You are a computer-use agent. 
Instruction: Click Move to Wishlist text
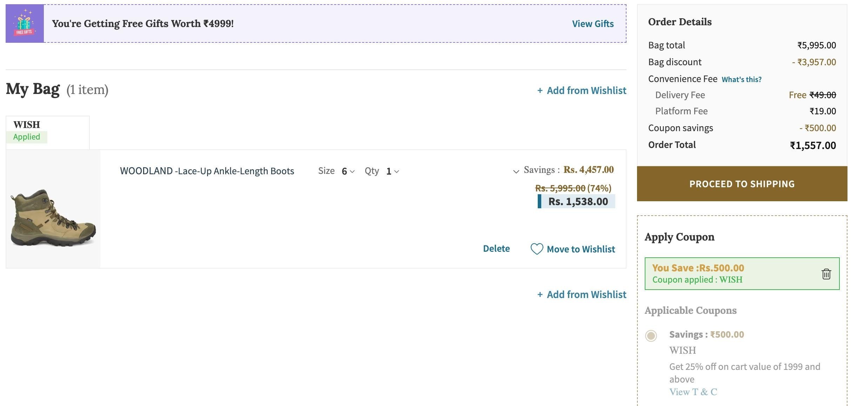[x=581, y=249]
